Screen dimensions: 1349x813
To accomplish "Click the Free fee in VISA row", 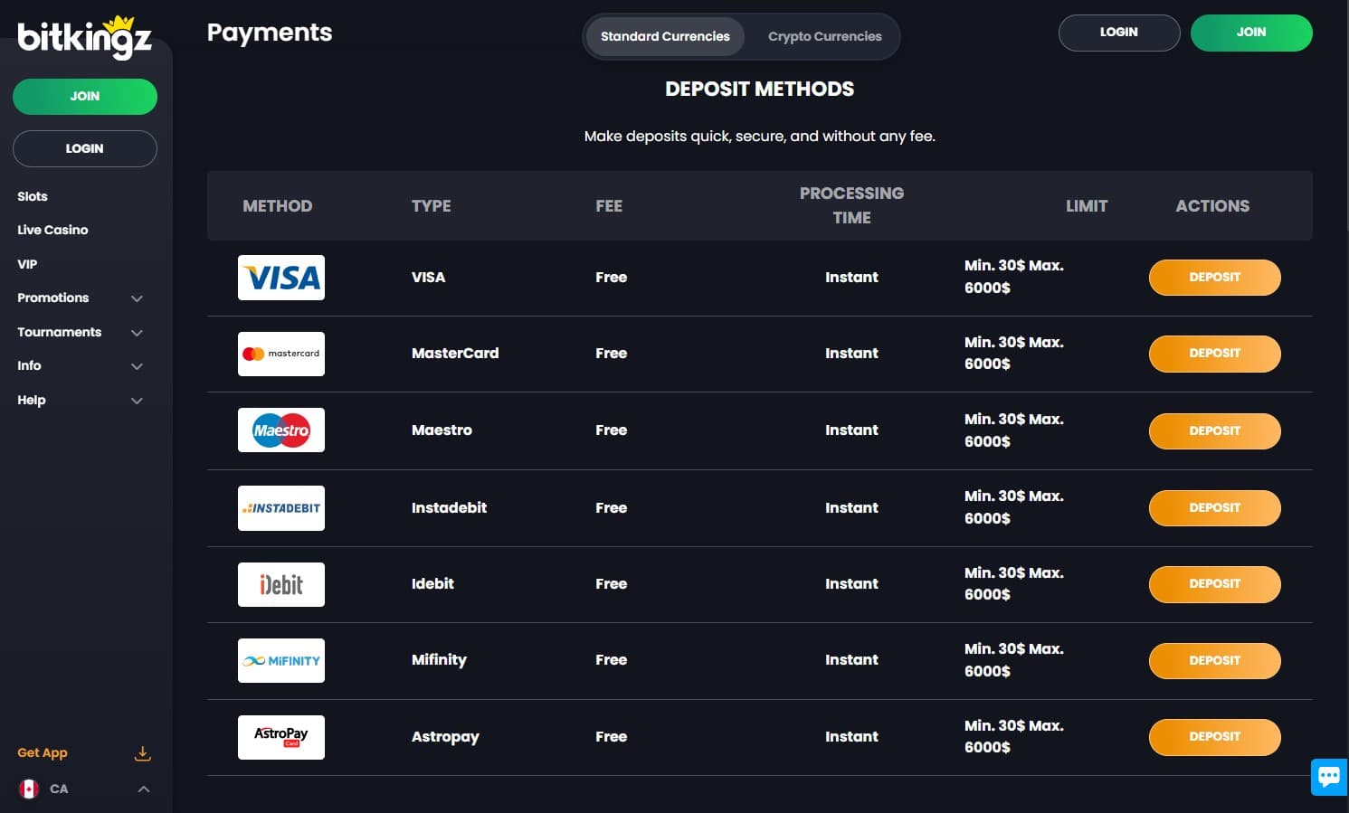I will [611, 278].
